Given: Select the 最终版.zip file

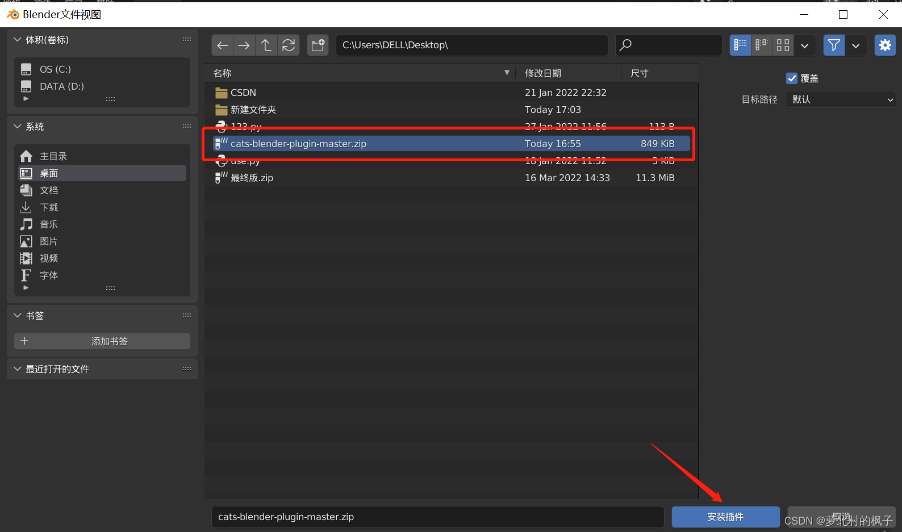Looking at the screenshot, I should click(452, 178).
